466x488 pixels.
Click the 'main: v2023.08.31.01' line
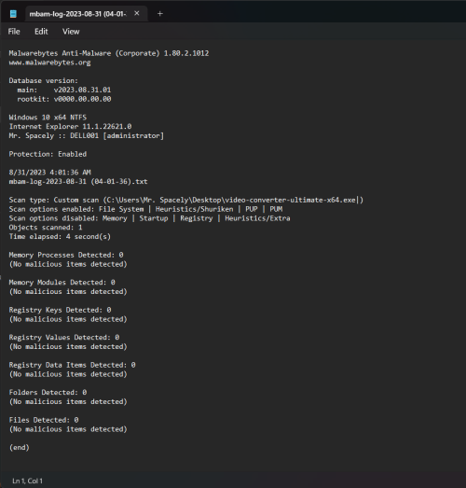click(63, 90)
